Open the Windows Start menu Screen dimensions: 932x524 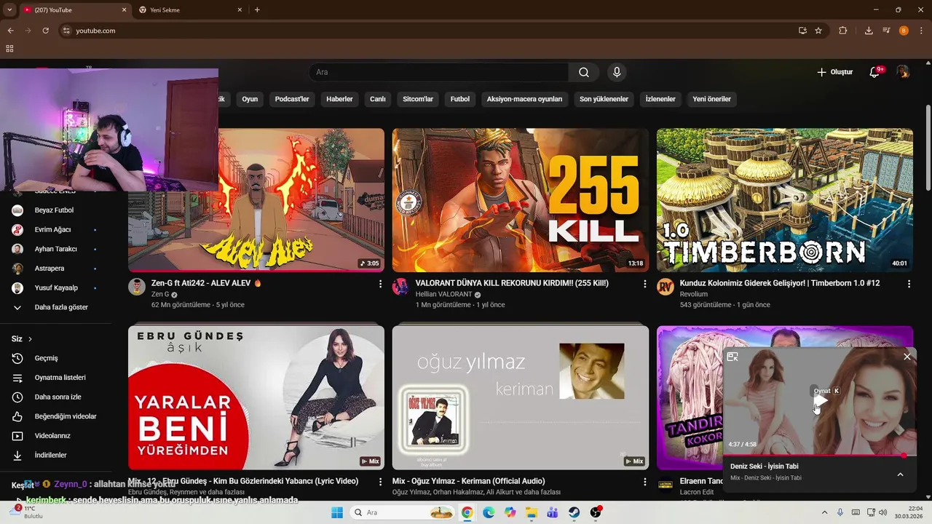[337, 512]
